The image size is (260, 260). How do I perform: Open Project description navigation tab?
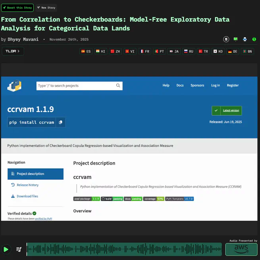[35, 174]
